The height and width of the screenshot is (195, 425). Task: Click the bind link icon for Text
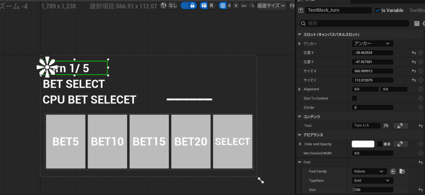pos(400,126)
